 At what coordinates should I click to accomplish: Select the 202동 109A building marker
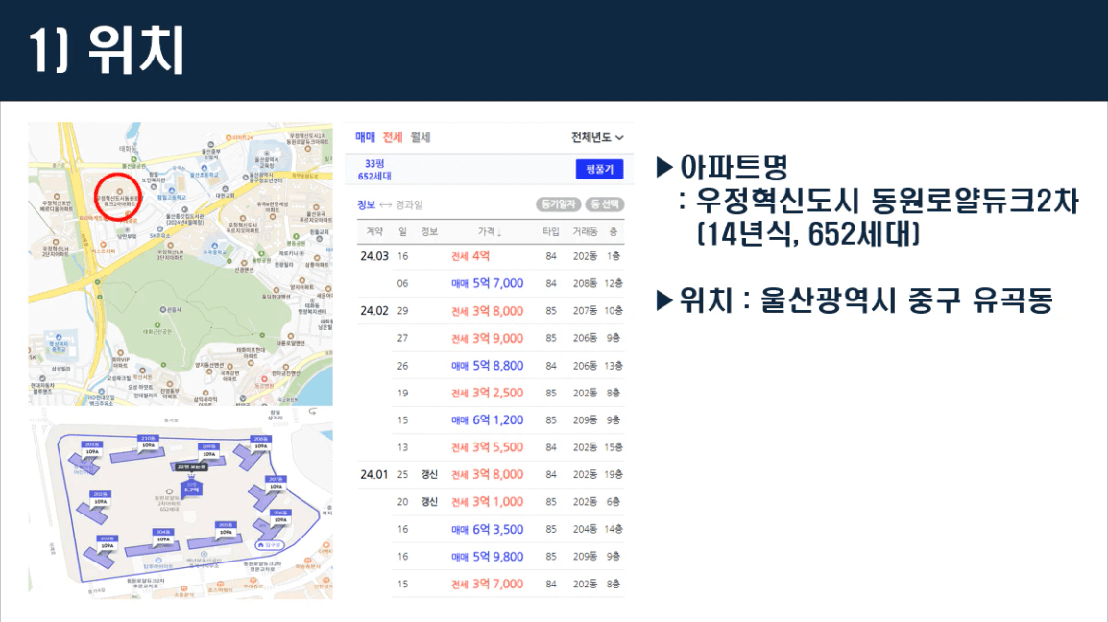coord(101,498)
